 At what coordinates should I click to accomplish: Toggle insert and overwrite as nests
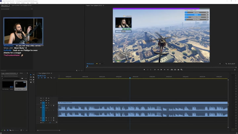[x=39, y=78]
